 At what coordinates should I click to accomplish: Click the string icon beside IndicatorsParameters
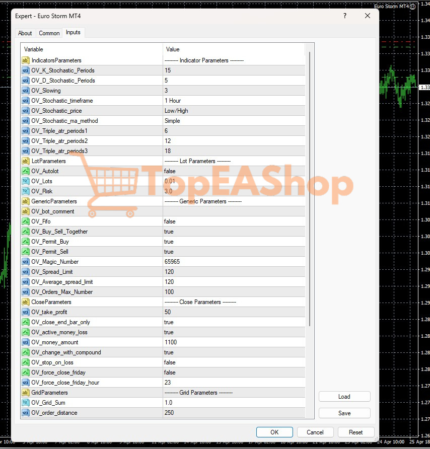tap(26, 60)
